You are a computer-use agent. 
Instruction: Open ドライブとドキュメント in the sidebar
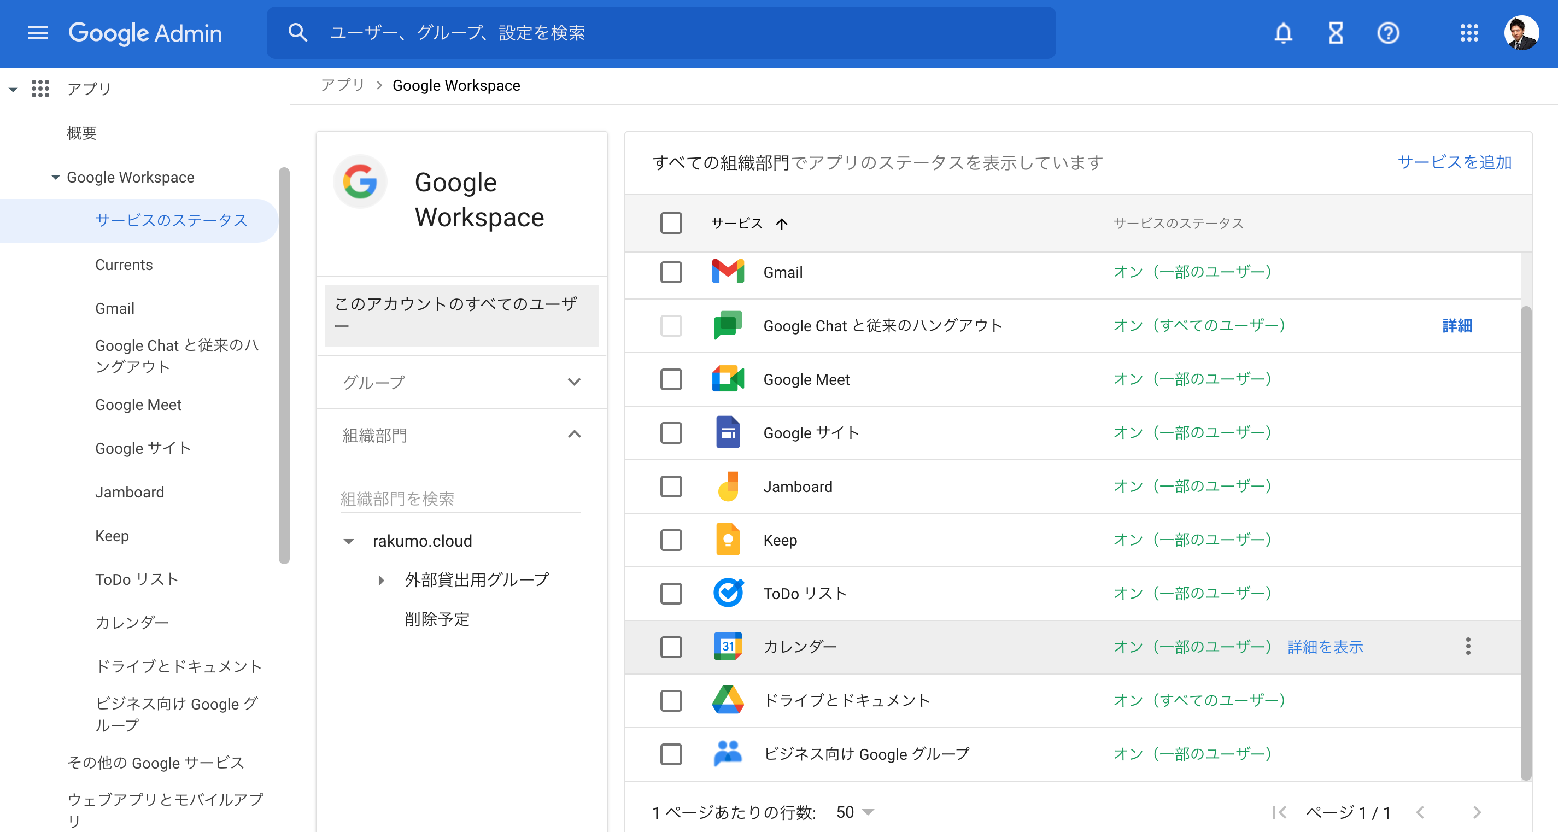coord(178,666)
